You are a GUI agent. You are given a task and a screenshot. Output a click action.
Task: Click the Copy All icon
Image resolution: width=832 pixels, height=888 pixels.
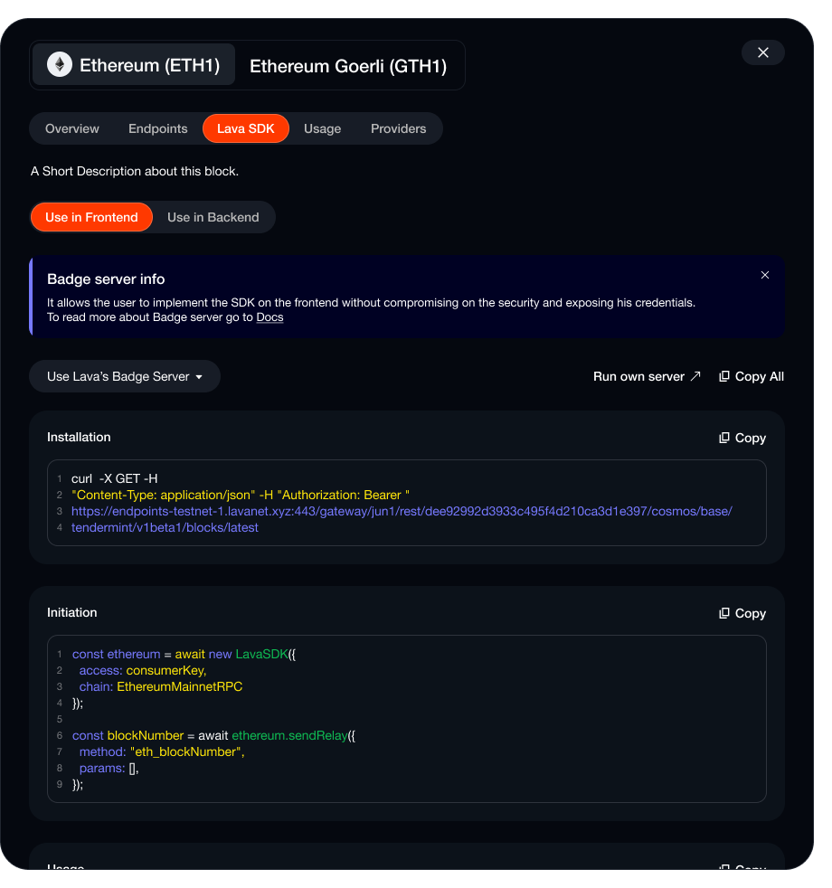point(724,376)
